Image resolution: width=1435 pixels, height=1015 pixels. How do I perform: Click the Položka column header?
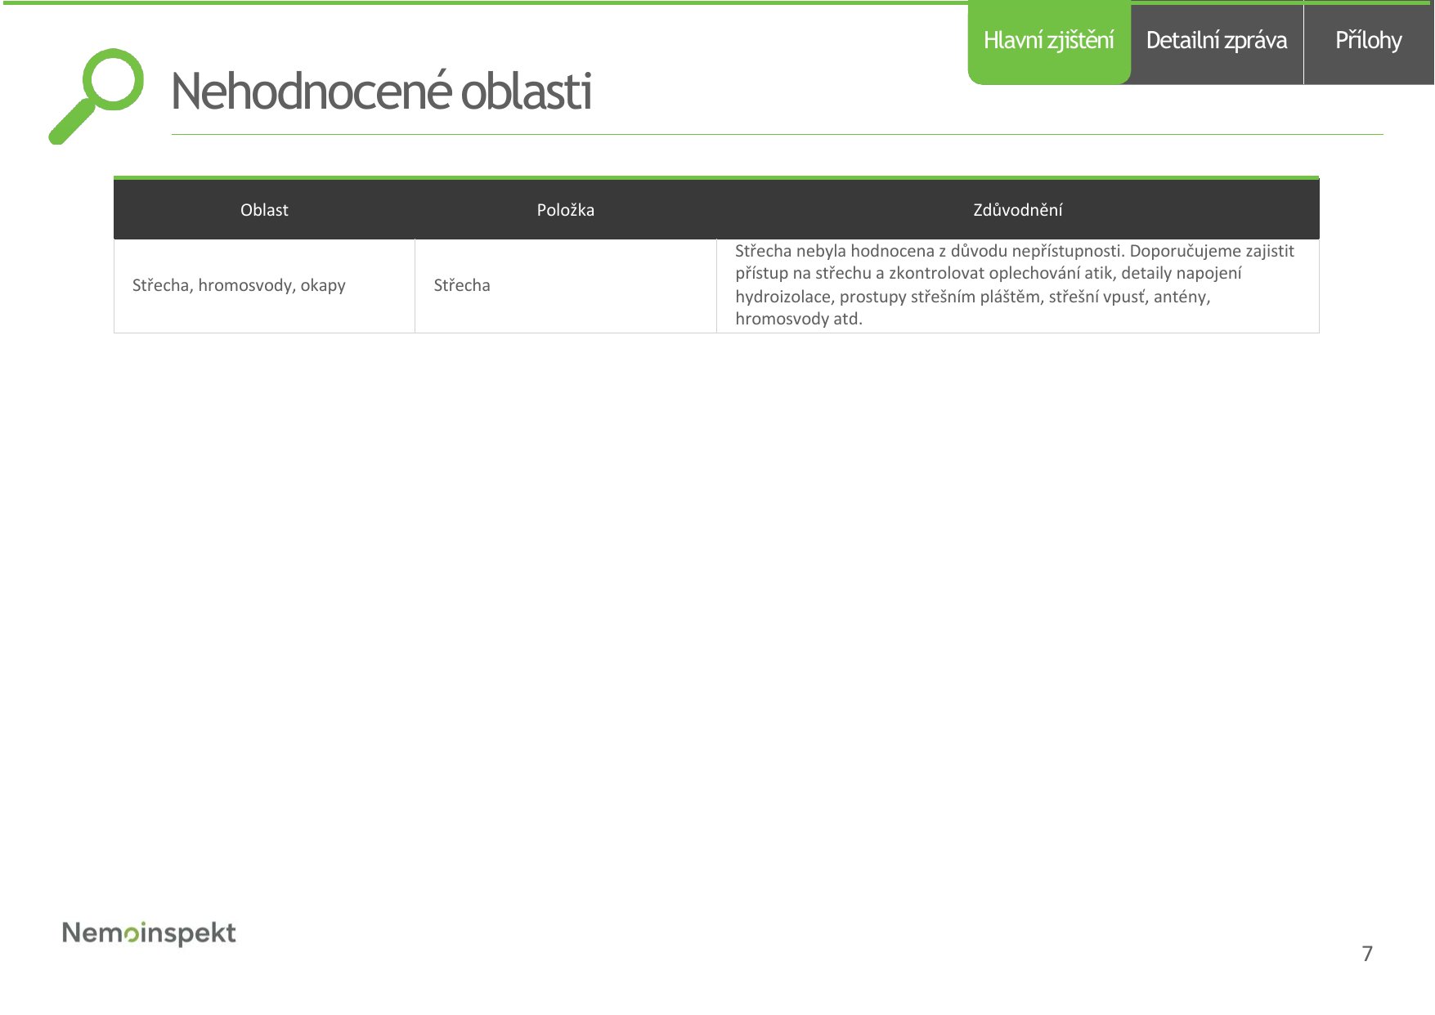point(566,210)
